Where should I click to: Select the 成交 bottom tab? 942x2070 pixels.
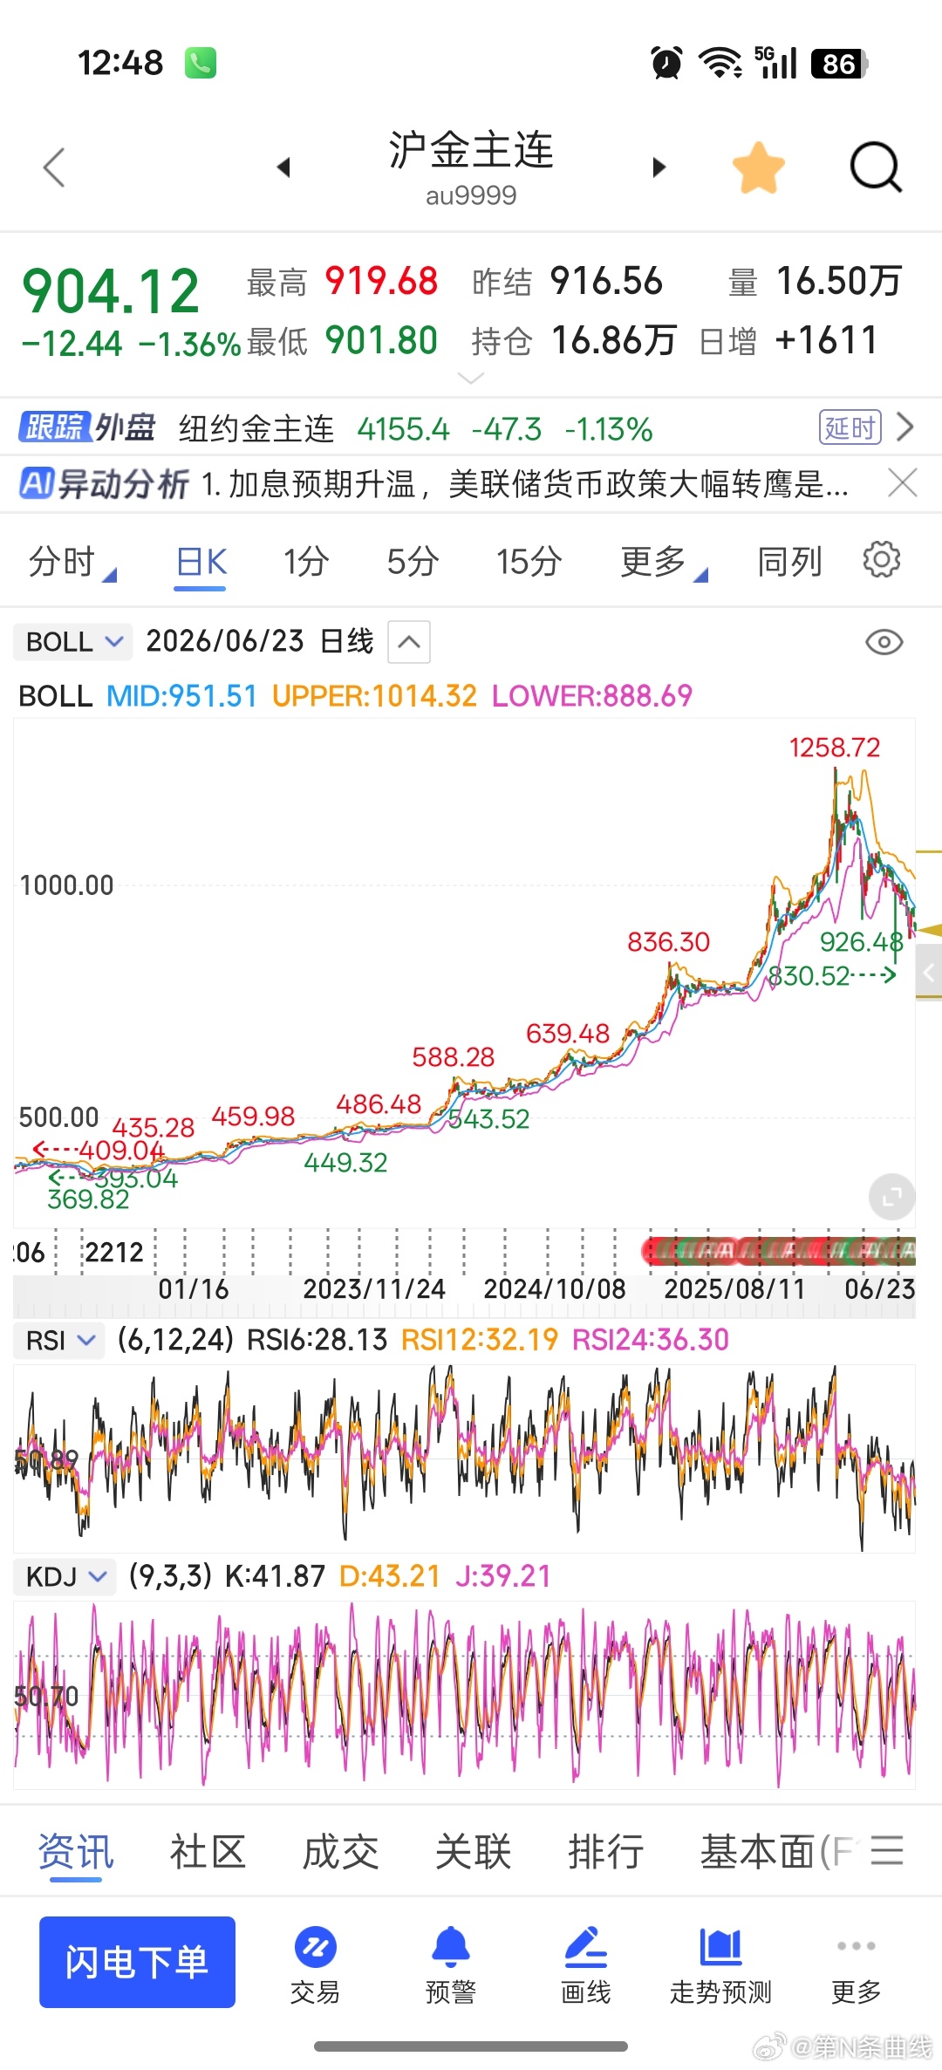[341, 1852]
